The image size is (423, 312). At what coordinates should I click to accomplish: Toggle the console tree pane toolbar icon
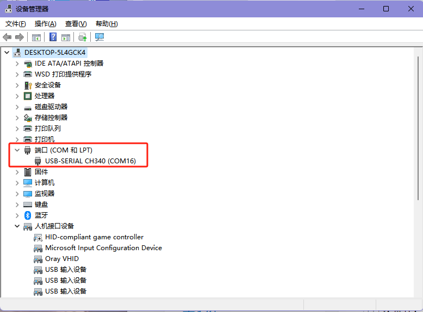pos(36,37)
